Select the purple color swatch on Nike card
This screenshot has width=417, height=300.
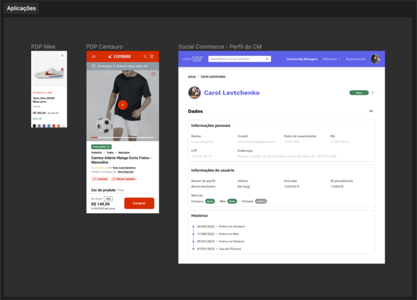[x=44, y=126]
